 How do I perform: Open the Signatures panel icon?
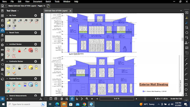[x=2, y=60]
